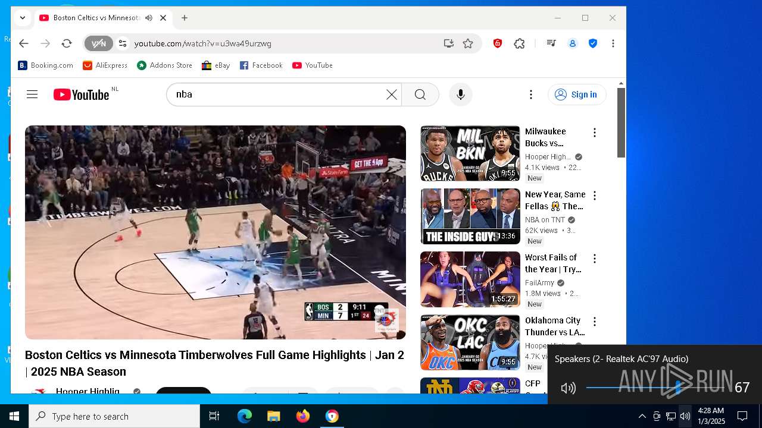The height and width of the screenshot is (428, 762).
Task: Click the tray speaker volume icon
Action: [685, 416]
